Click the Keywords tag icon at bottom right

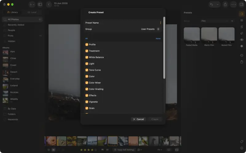tap(242, 142)
